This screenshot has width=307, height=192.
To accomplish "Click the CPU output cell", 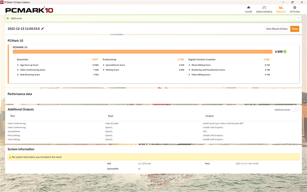I will 205,131.
